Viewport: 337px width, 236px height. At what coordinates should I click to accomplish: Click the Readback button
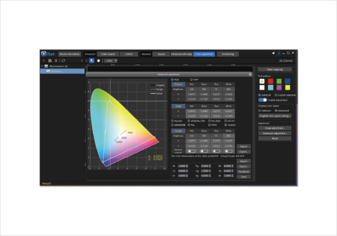(x=244, y=172)
